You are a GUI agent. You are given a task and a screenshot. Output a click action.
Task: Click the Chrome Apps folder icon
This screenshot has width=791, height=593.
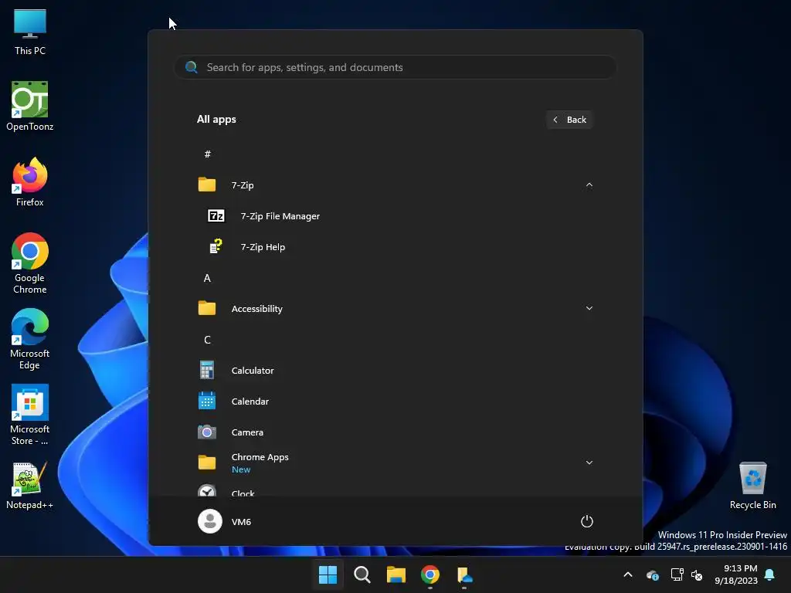(x=207, y=463)
